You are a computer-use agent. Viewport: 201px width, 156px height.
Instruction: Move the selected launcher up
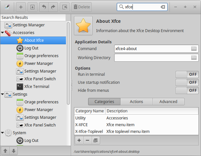click(x=5, y=151)
